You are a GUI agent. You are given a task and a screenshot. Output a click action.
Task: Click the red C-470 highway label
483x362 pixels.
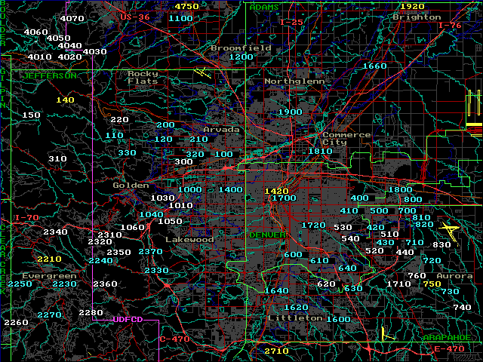click(x=174, y=339)
